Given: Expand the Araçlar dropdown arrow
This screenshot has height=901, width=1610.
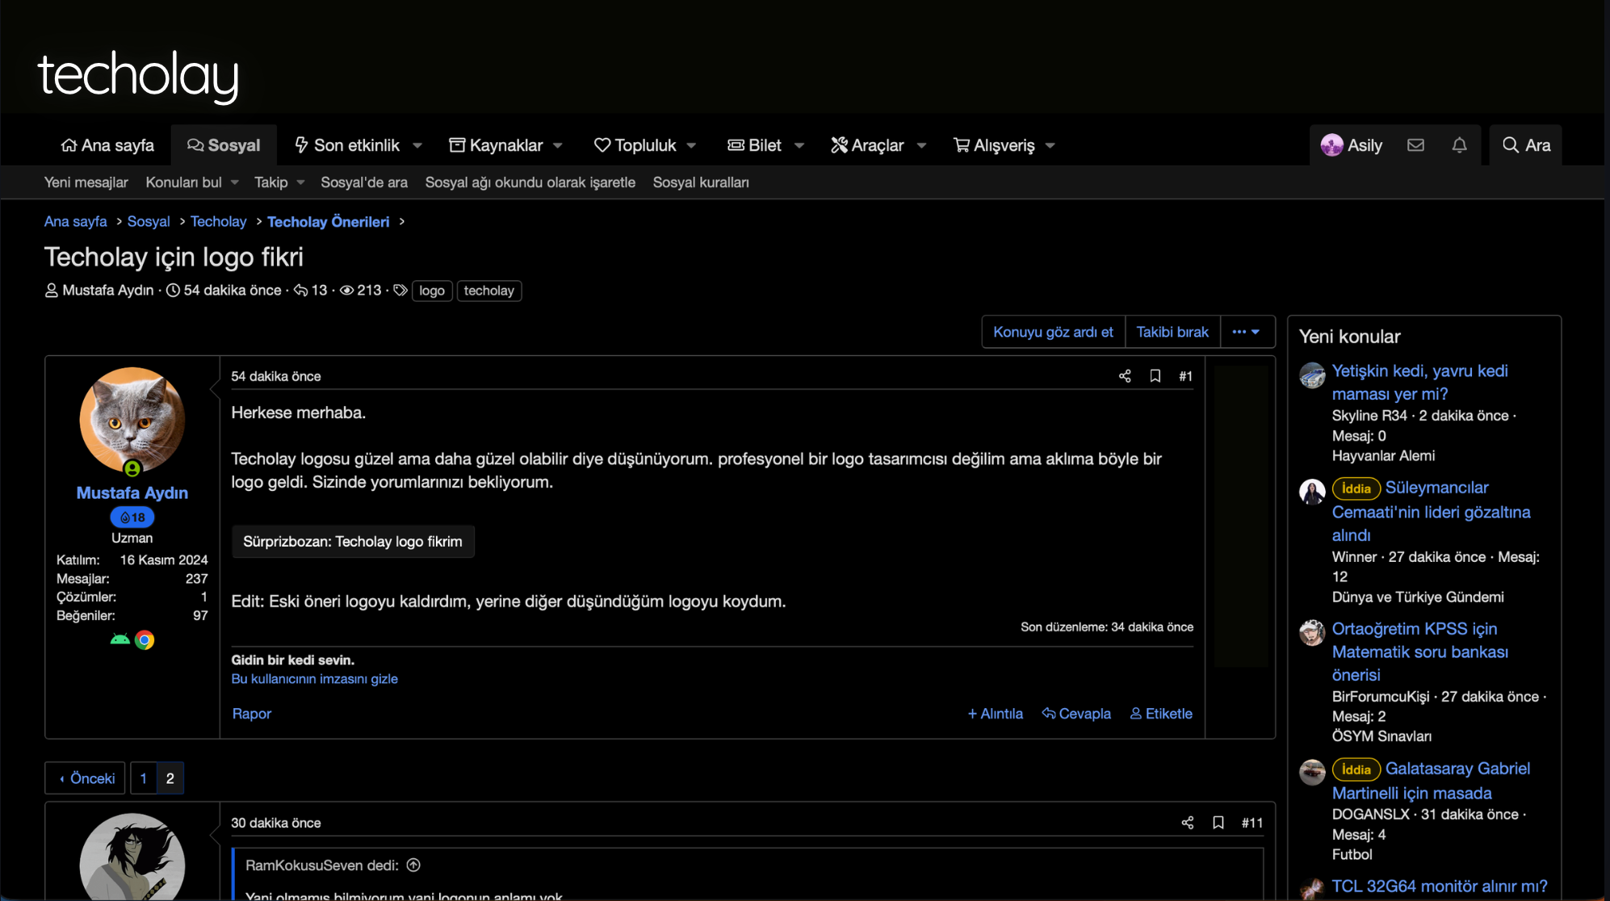Looking at the screenshot, I should point(922,146).
